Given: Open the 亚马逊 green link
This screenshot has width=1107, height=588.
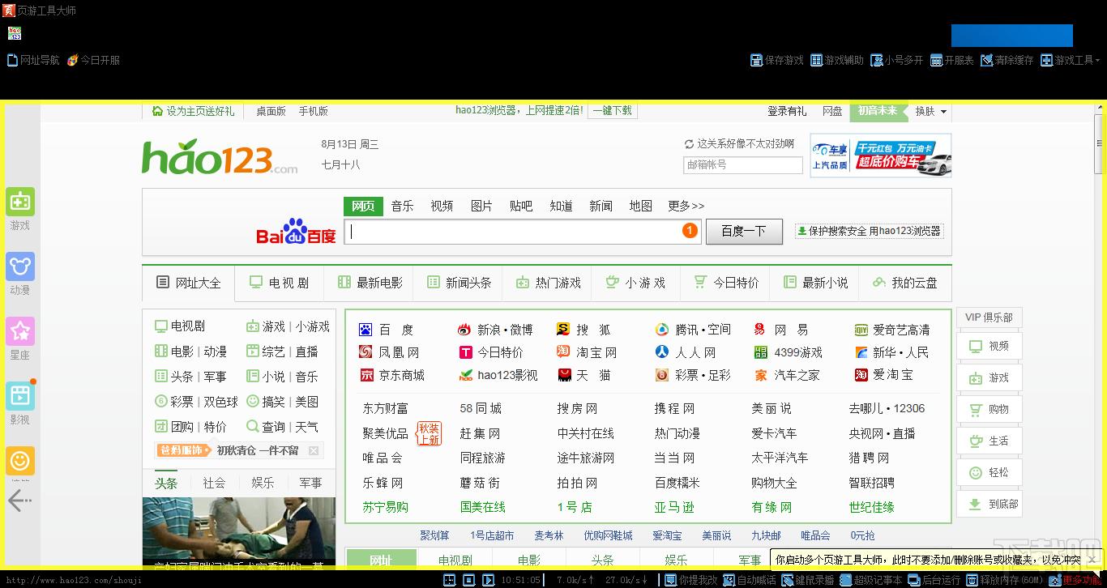Looking at the screenshot, I should point(674,507).
